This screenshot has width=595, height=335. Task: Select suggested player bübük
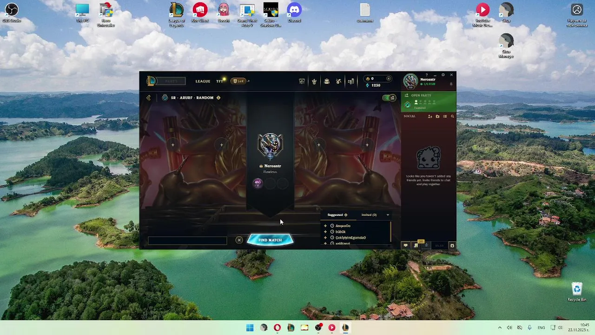[341, 232]
